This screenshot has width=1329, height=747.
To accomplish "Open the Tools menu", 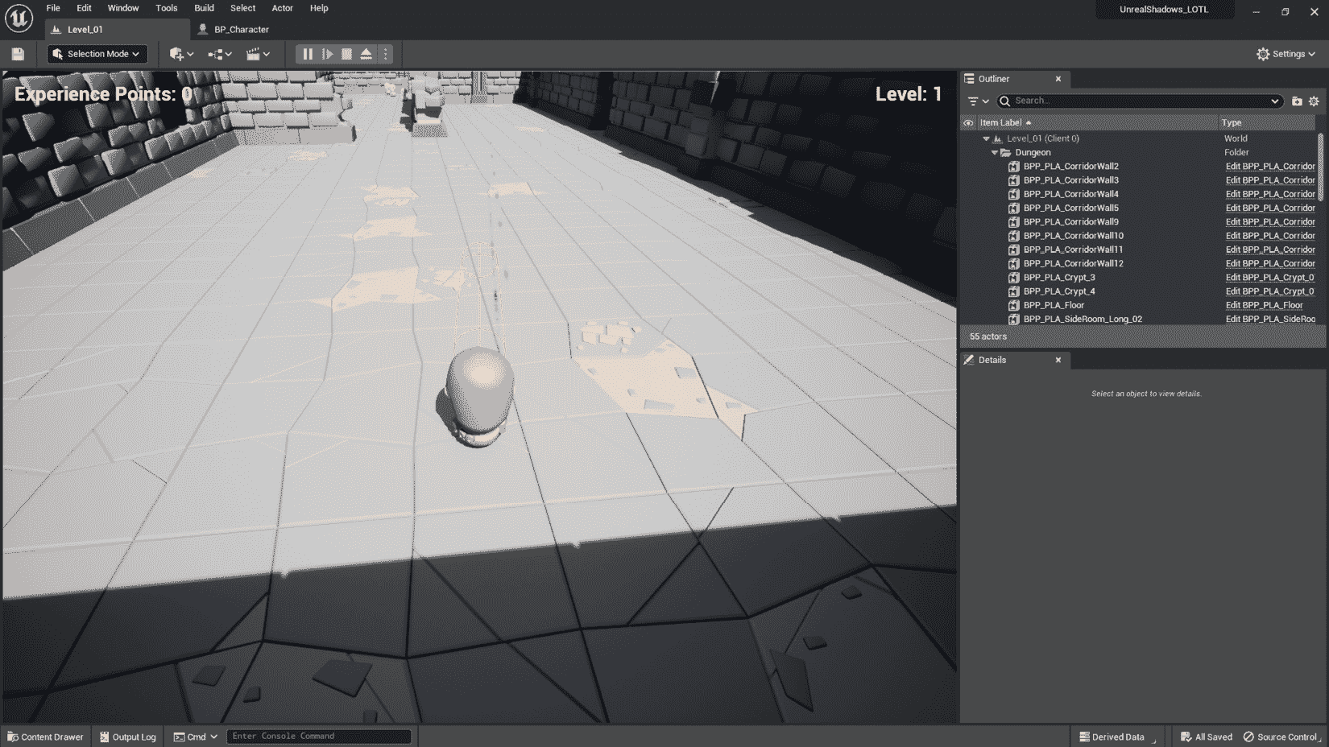I will (x=167, y=8).
